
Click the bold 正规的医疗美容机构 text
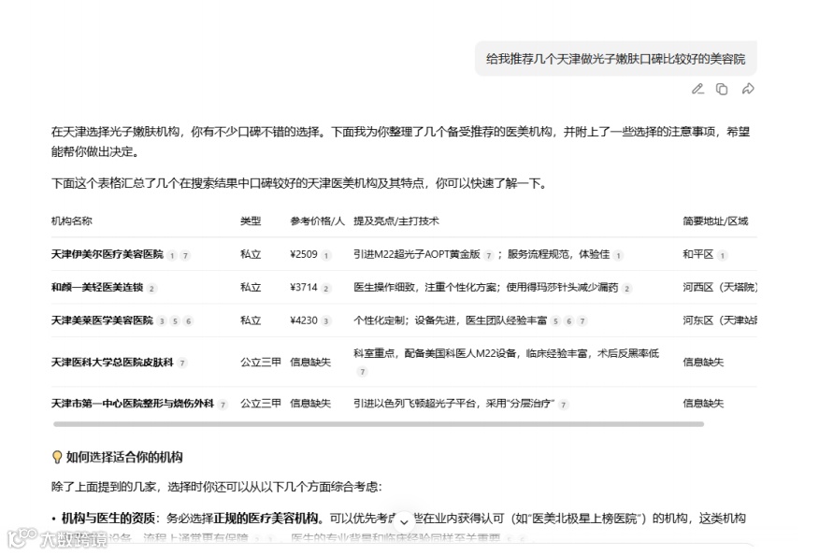(x=266, y=519)
